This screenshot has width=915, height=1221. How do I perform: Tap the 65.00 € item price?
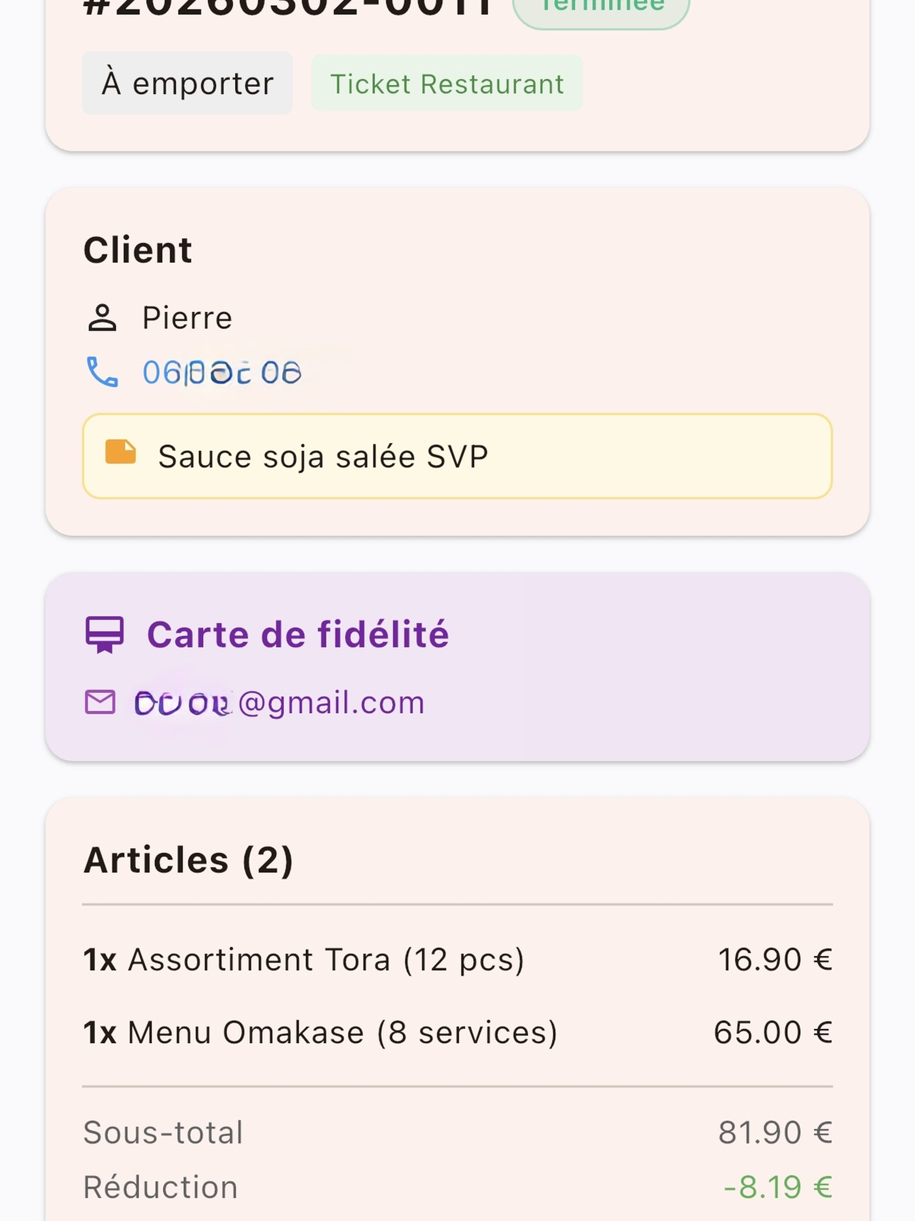point(772,1032)
